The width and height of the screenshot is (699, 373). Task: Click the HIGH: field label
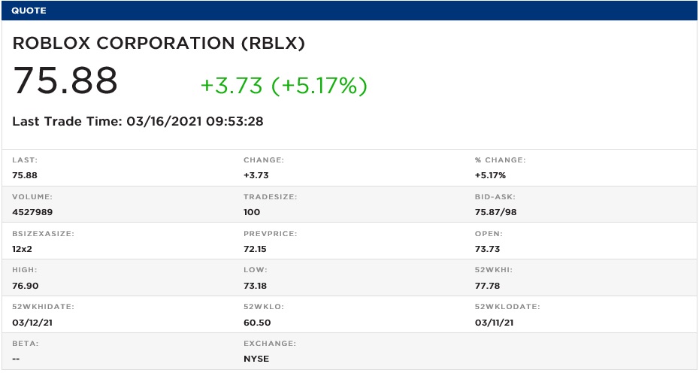[25, 270]
